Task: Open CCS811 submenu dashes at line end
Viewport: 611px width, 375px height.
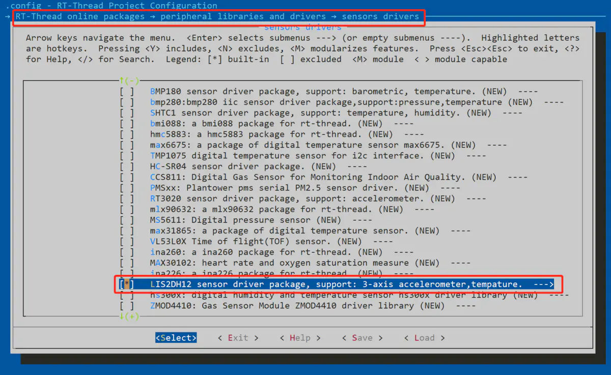Action: [517, 177]
